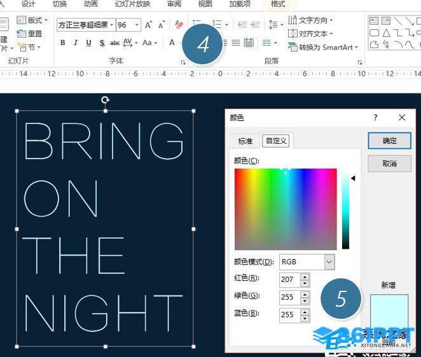Open the change case Aa menu
The image size is (421, 357).
149,43
